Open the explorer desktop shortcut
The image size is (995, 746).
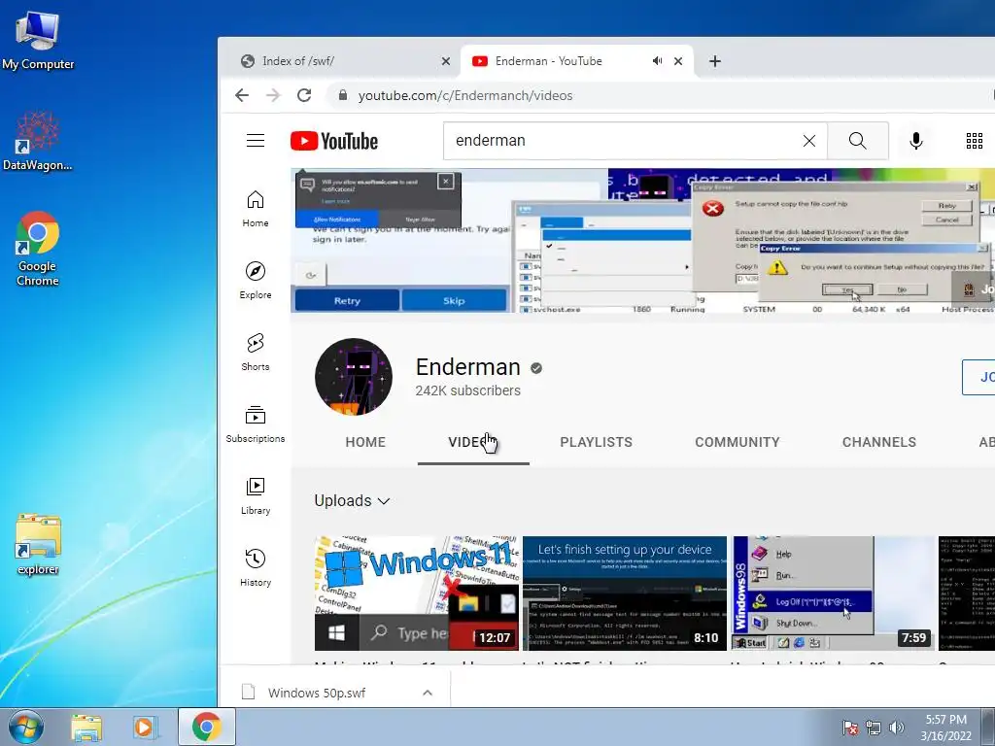click(38, 544)
